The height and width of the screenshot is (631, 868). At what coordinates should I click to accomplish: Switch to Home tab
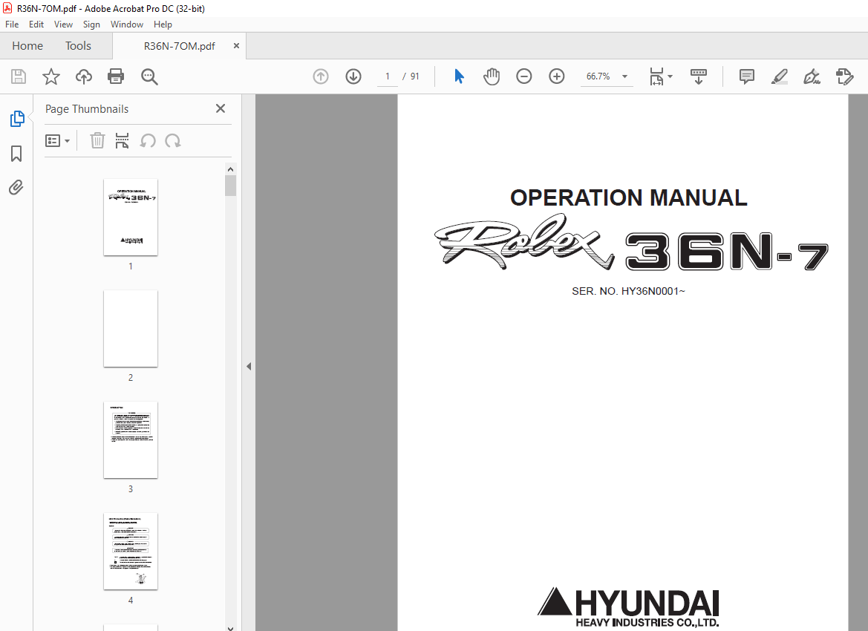coord(27,46)
